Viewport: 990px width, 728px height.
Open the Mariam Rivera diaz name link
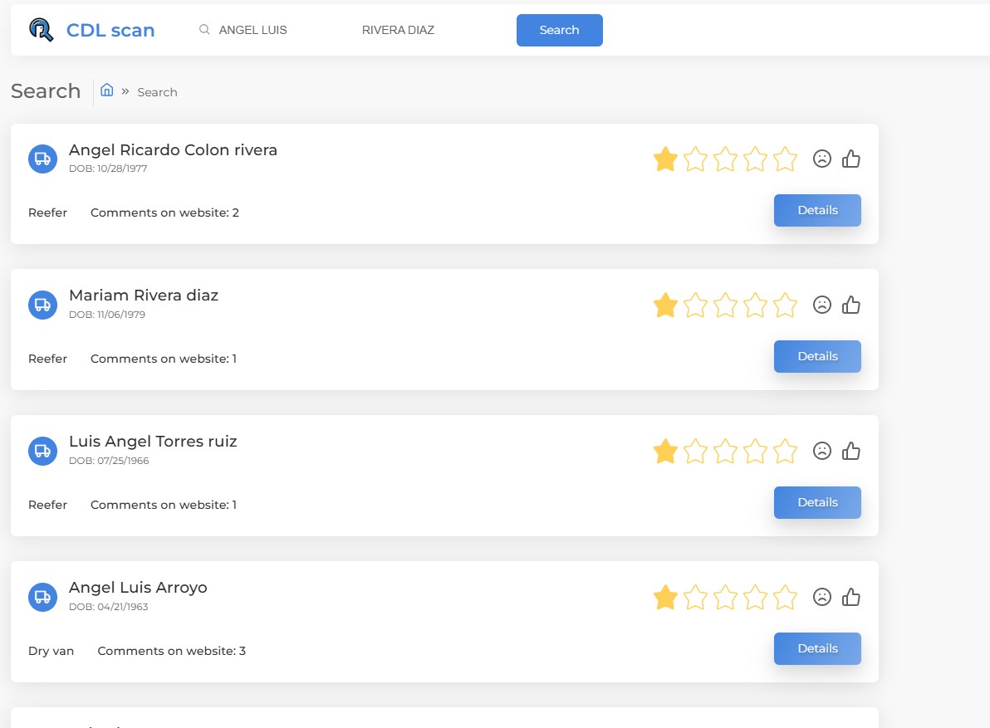(144, 295)
